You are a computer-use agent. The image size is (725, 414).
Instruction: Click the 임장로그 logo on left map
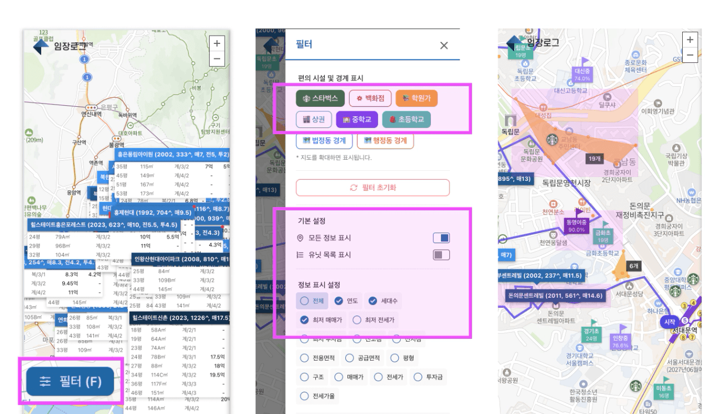(60, 46)
